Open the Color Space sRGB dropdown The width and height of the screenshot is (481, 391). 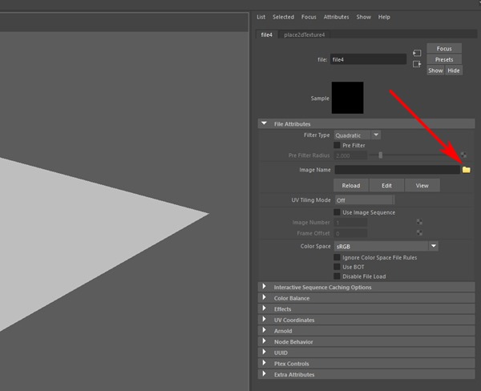pos(386,246)
